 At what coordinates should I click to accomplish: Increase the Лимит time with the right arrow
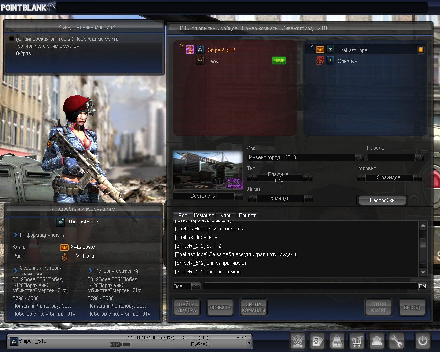tap(308, 198)
